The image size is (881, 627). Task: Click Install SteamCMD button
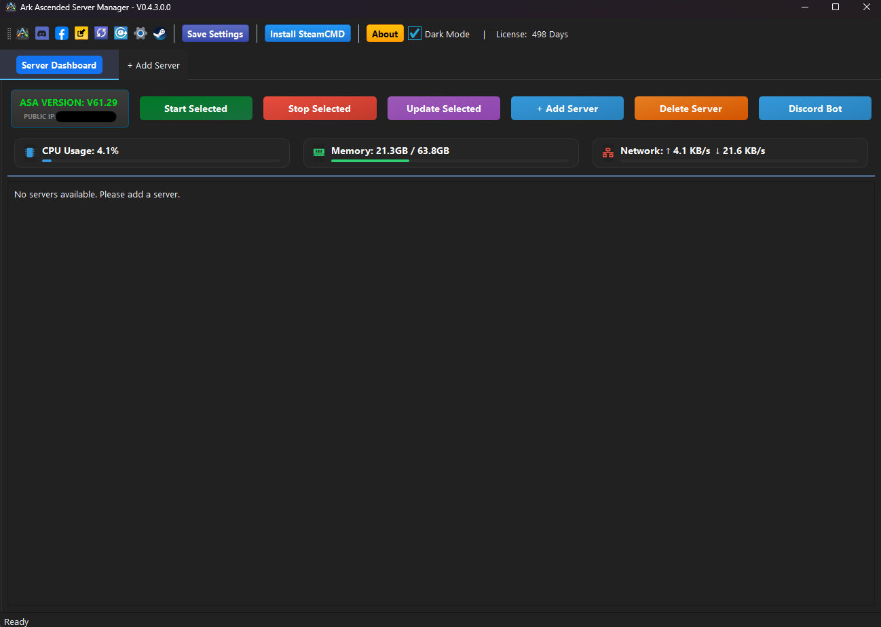point(307,34)
